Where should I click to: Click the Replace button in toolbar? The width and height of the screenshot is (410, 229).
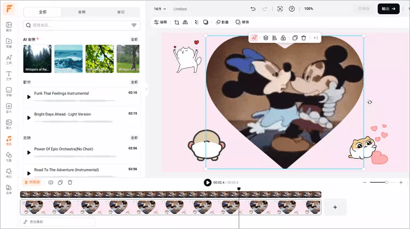click(x=243, y=22)
